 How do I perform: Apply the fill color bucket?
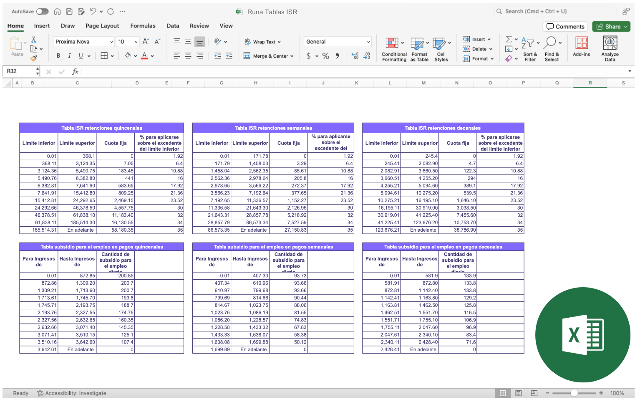pos(128,56)
